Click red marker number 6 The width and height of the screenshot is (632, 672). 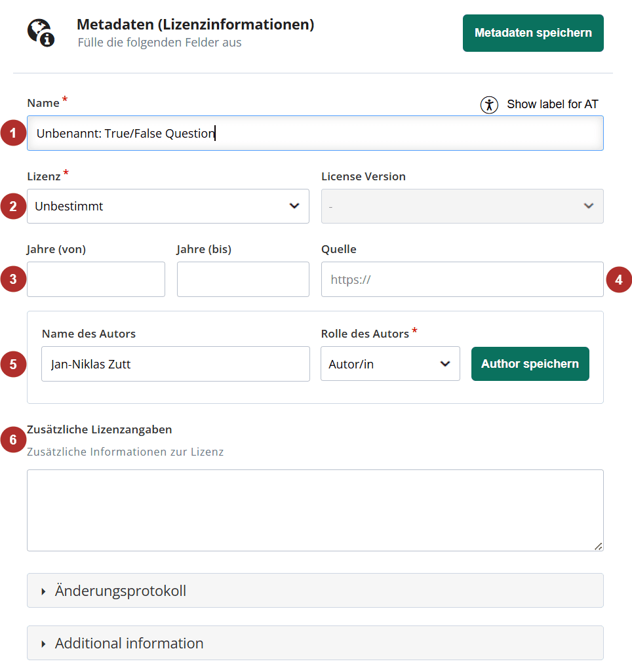[13, 439]
